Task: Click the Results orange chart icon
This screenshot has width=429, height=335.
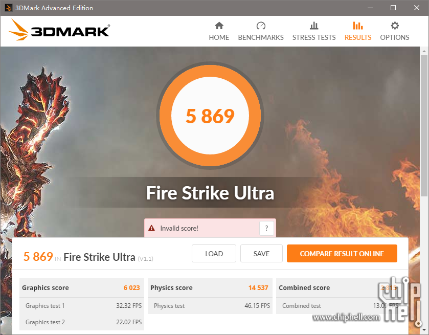Action: click(357, 26)
